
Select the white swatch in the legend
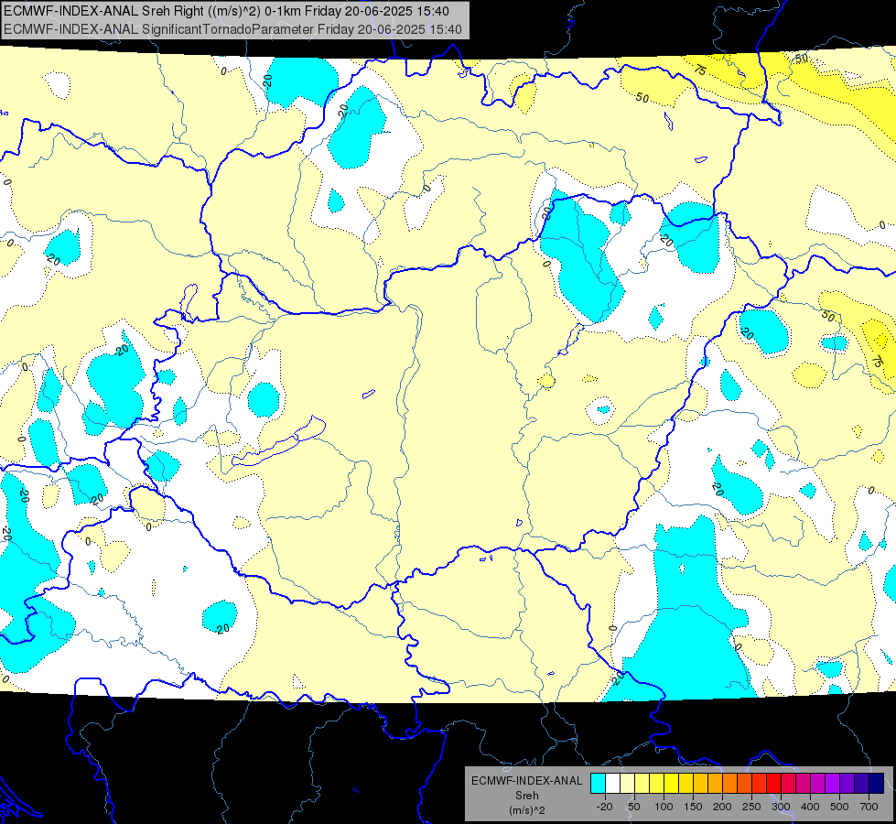(x=612, y=783)
